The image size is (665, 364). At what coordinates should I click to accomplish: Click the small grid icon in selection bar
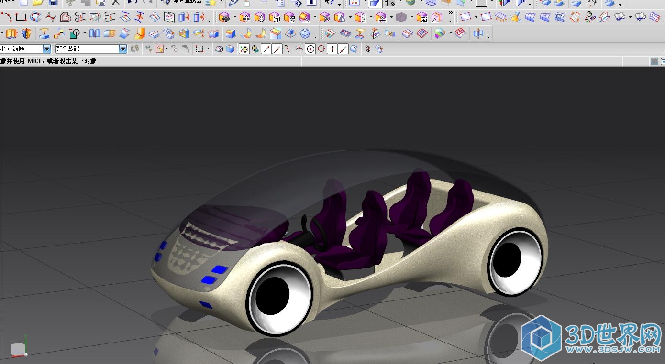coord(367,49)
